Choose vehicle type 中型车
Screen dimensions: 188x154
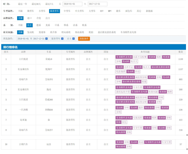point(67,11)
